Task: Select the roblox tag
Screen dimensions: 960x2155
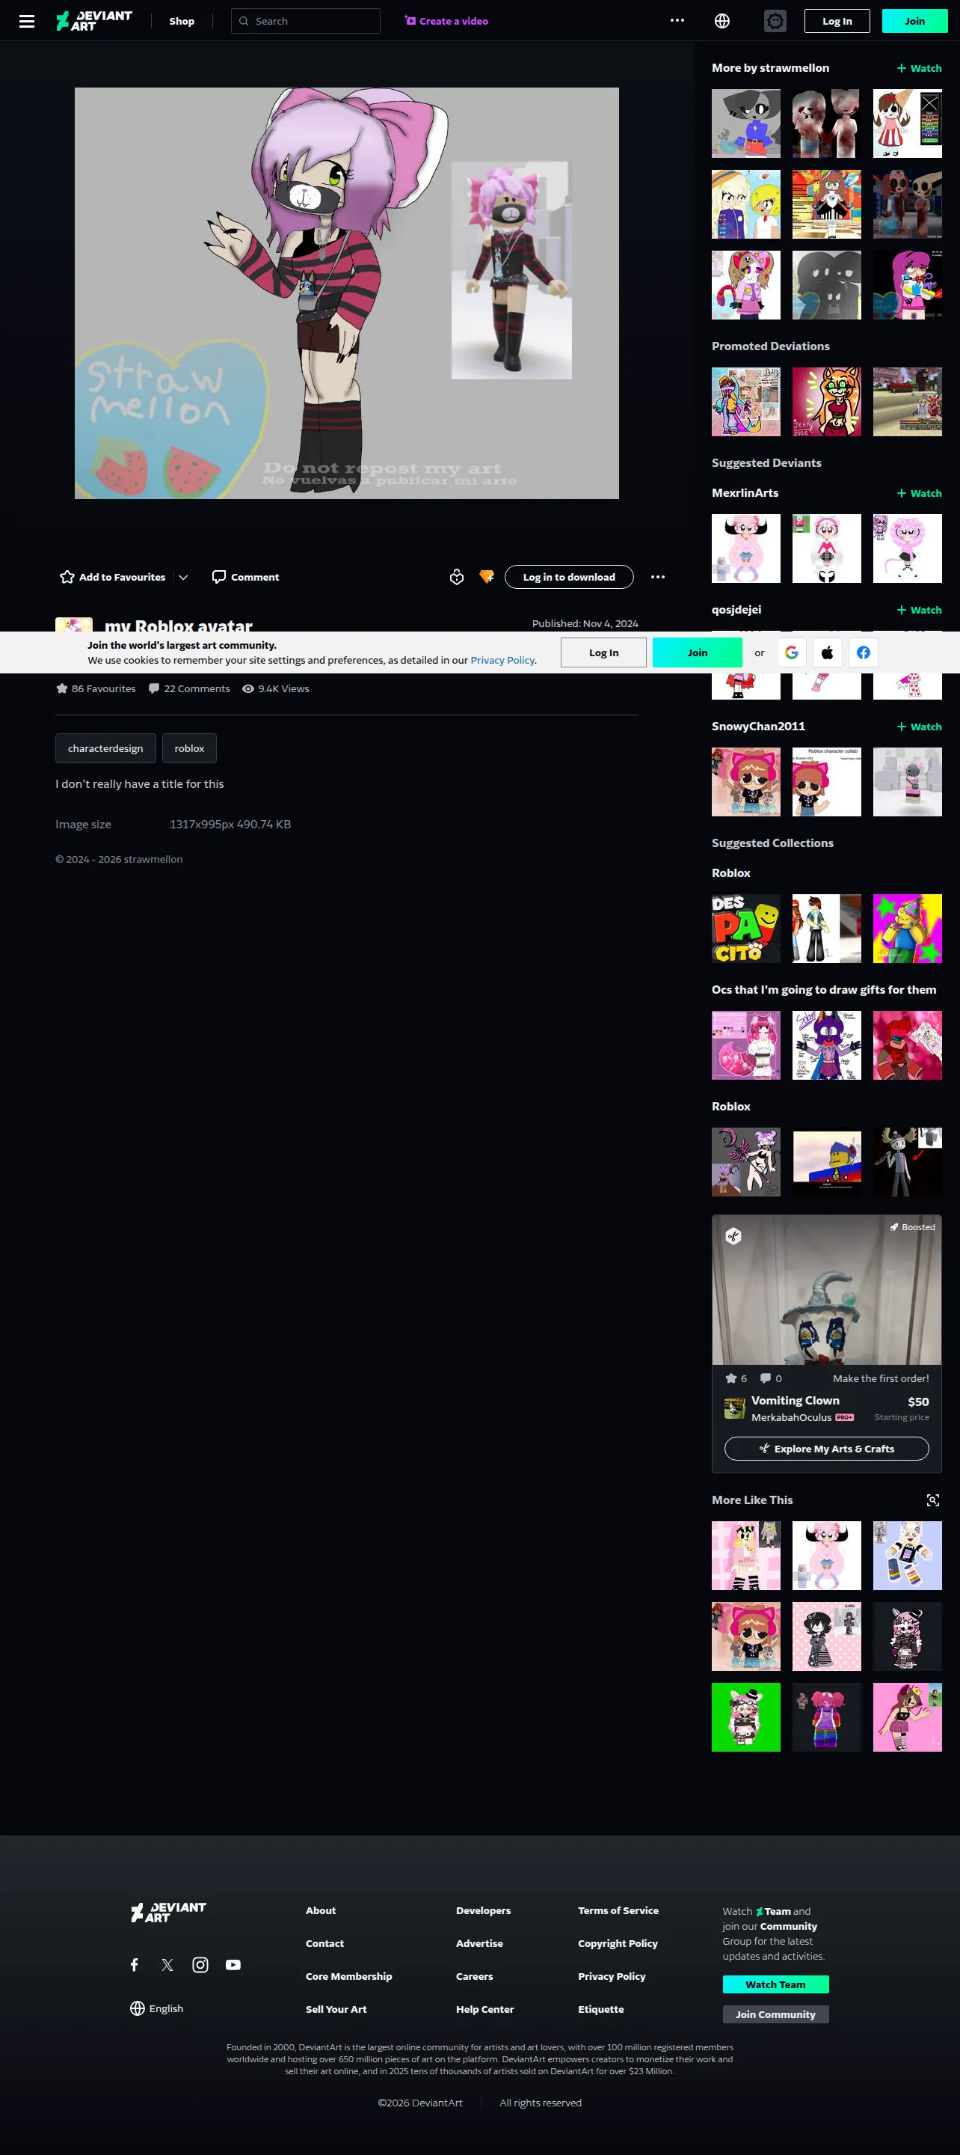Action: point(189,748)
